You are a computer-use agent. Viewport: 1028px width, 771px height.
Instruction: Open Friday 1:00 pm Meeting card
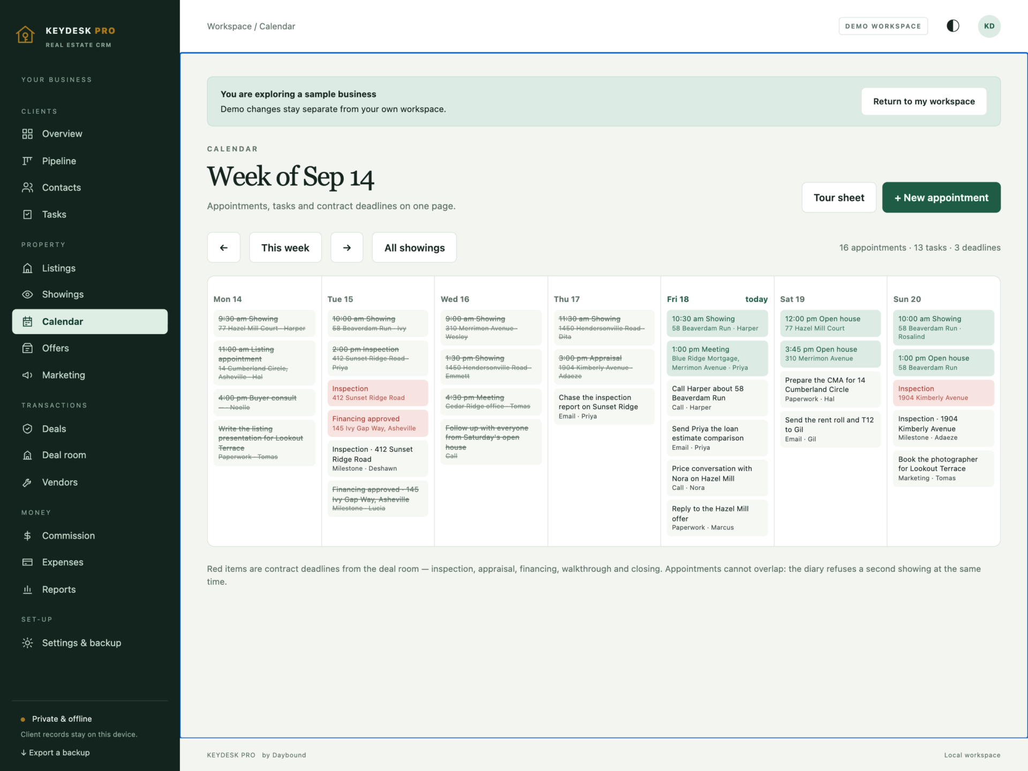point(717,358)
